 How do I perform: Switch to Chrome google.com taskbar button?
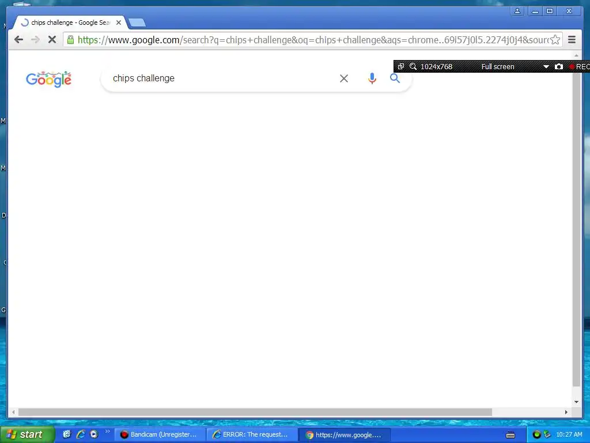pos(345,435)
